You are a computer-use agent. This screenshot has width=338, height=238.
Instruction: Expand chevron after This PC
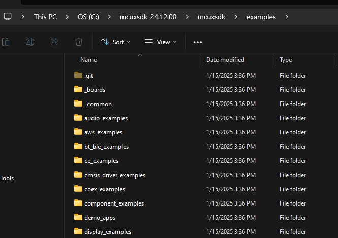tap(67, 17)
